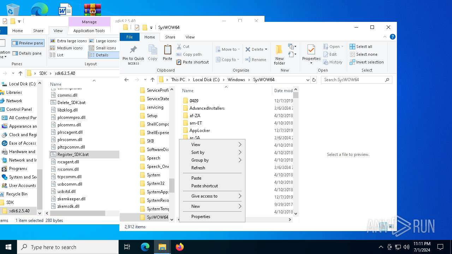
Task: Click the Copy icon in Clipboard group
Action: 153,53
